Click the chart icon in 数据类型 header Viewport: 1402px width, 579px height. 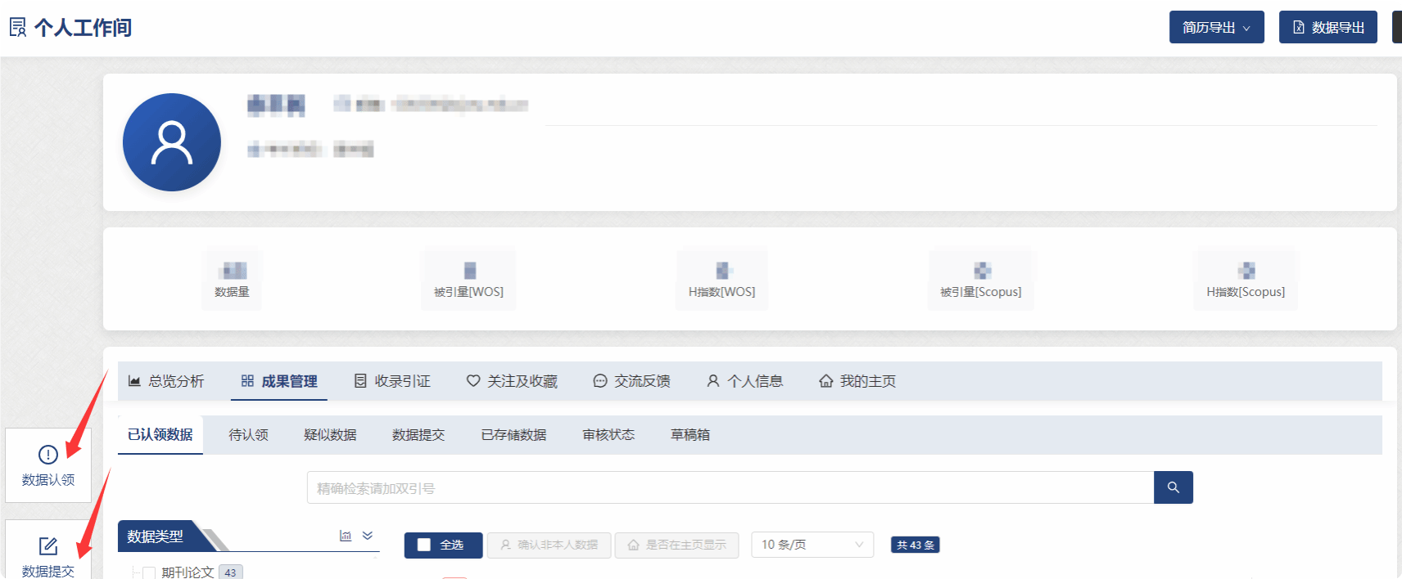pos(346,536)
